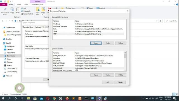The image size is (179, 101).
Task: Open Pictures in navigation pane
Action: (10, 62)
